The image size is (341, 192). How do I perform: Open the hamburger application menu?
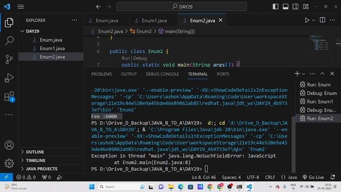point(21,7)
